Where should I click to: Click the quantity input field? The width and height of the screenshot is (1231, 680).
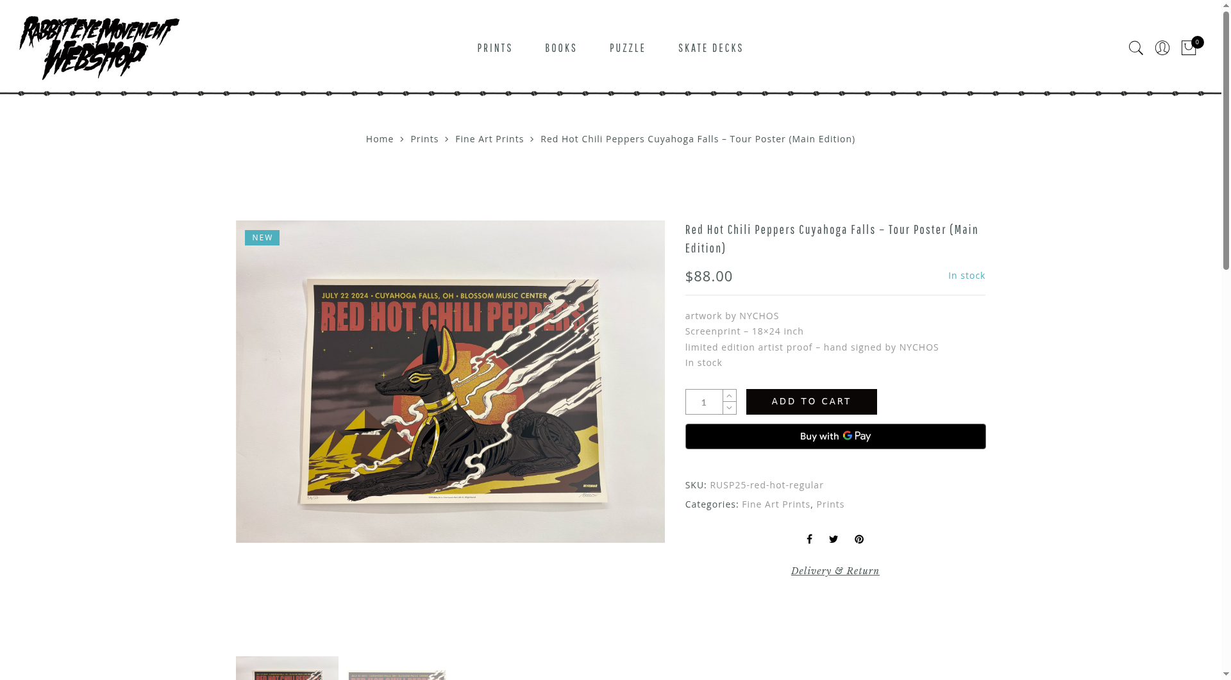(704, 402)
